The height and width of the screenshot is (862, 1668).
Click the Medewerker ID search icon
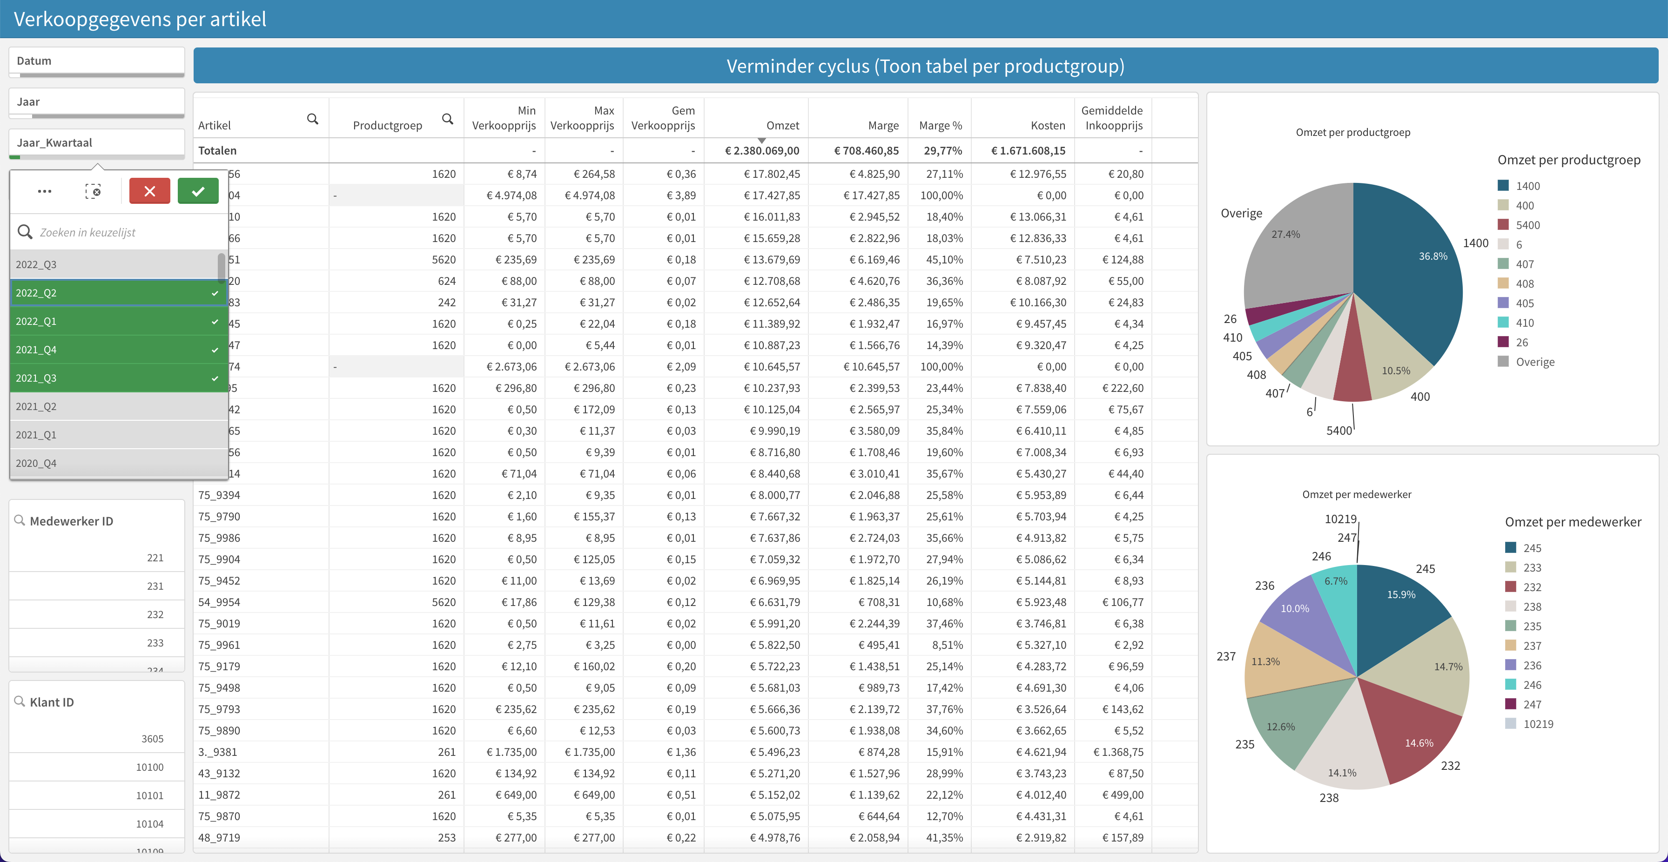pos(20,520)
